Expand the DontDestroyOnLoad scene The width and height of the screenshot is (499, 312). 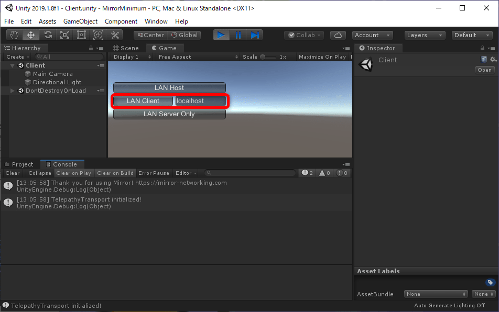13,91
